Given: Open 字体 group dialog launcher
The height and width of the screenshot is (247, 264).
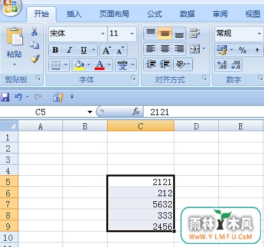Looking at the screenshot, I should coord(134,78).
